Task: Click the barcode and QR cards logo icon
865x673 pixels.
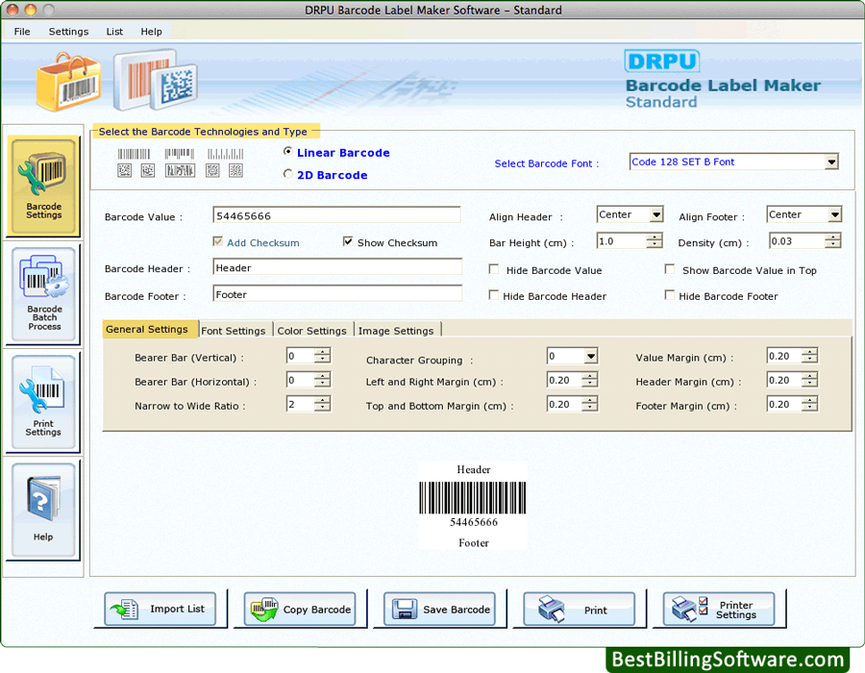Action: pos(156,80)
